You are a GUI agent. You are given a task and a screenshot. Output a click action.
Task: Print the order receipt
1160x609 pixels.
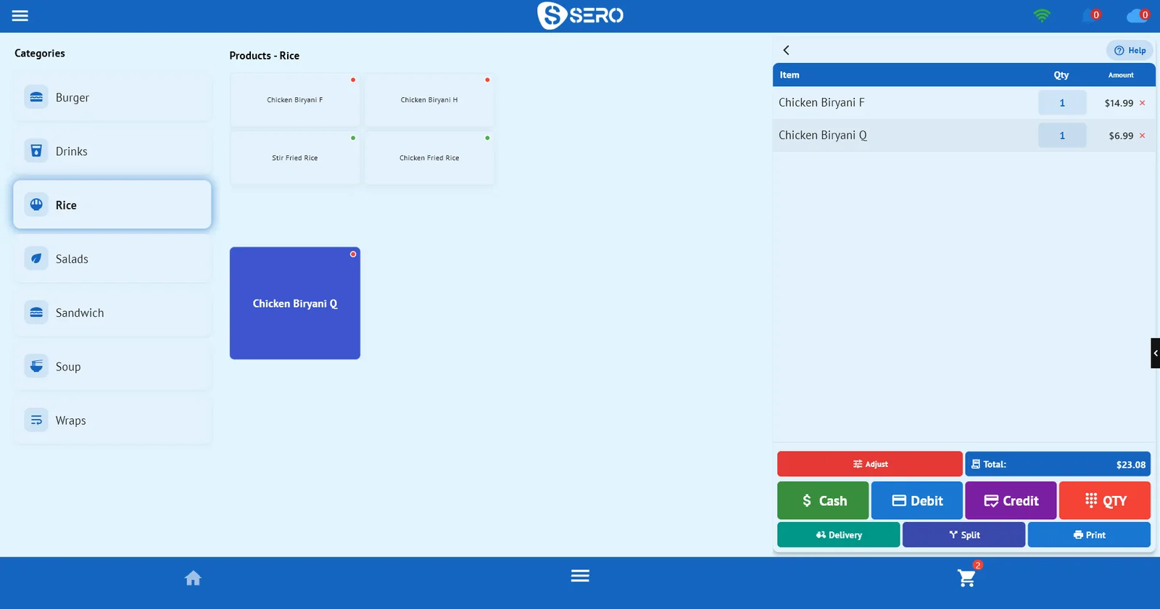[1089, 535]
